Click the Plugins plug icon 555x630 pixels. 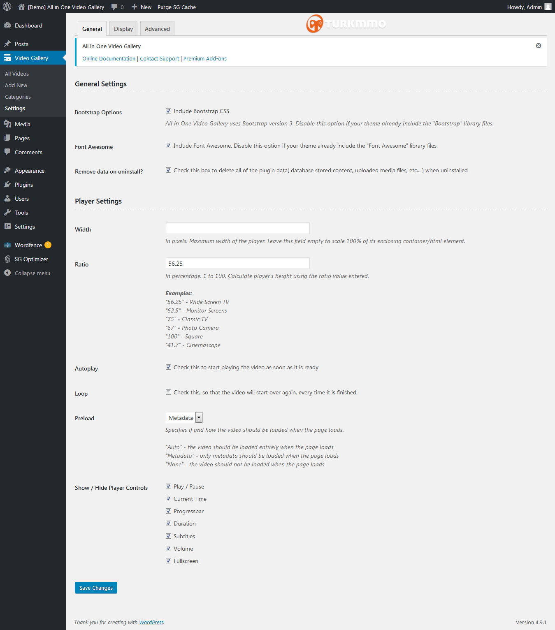[x=7, y=184]
